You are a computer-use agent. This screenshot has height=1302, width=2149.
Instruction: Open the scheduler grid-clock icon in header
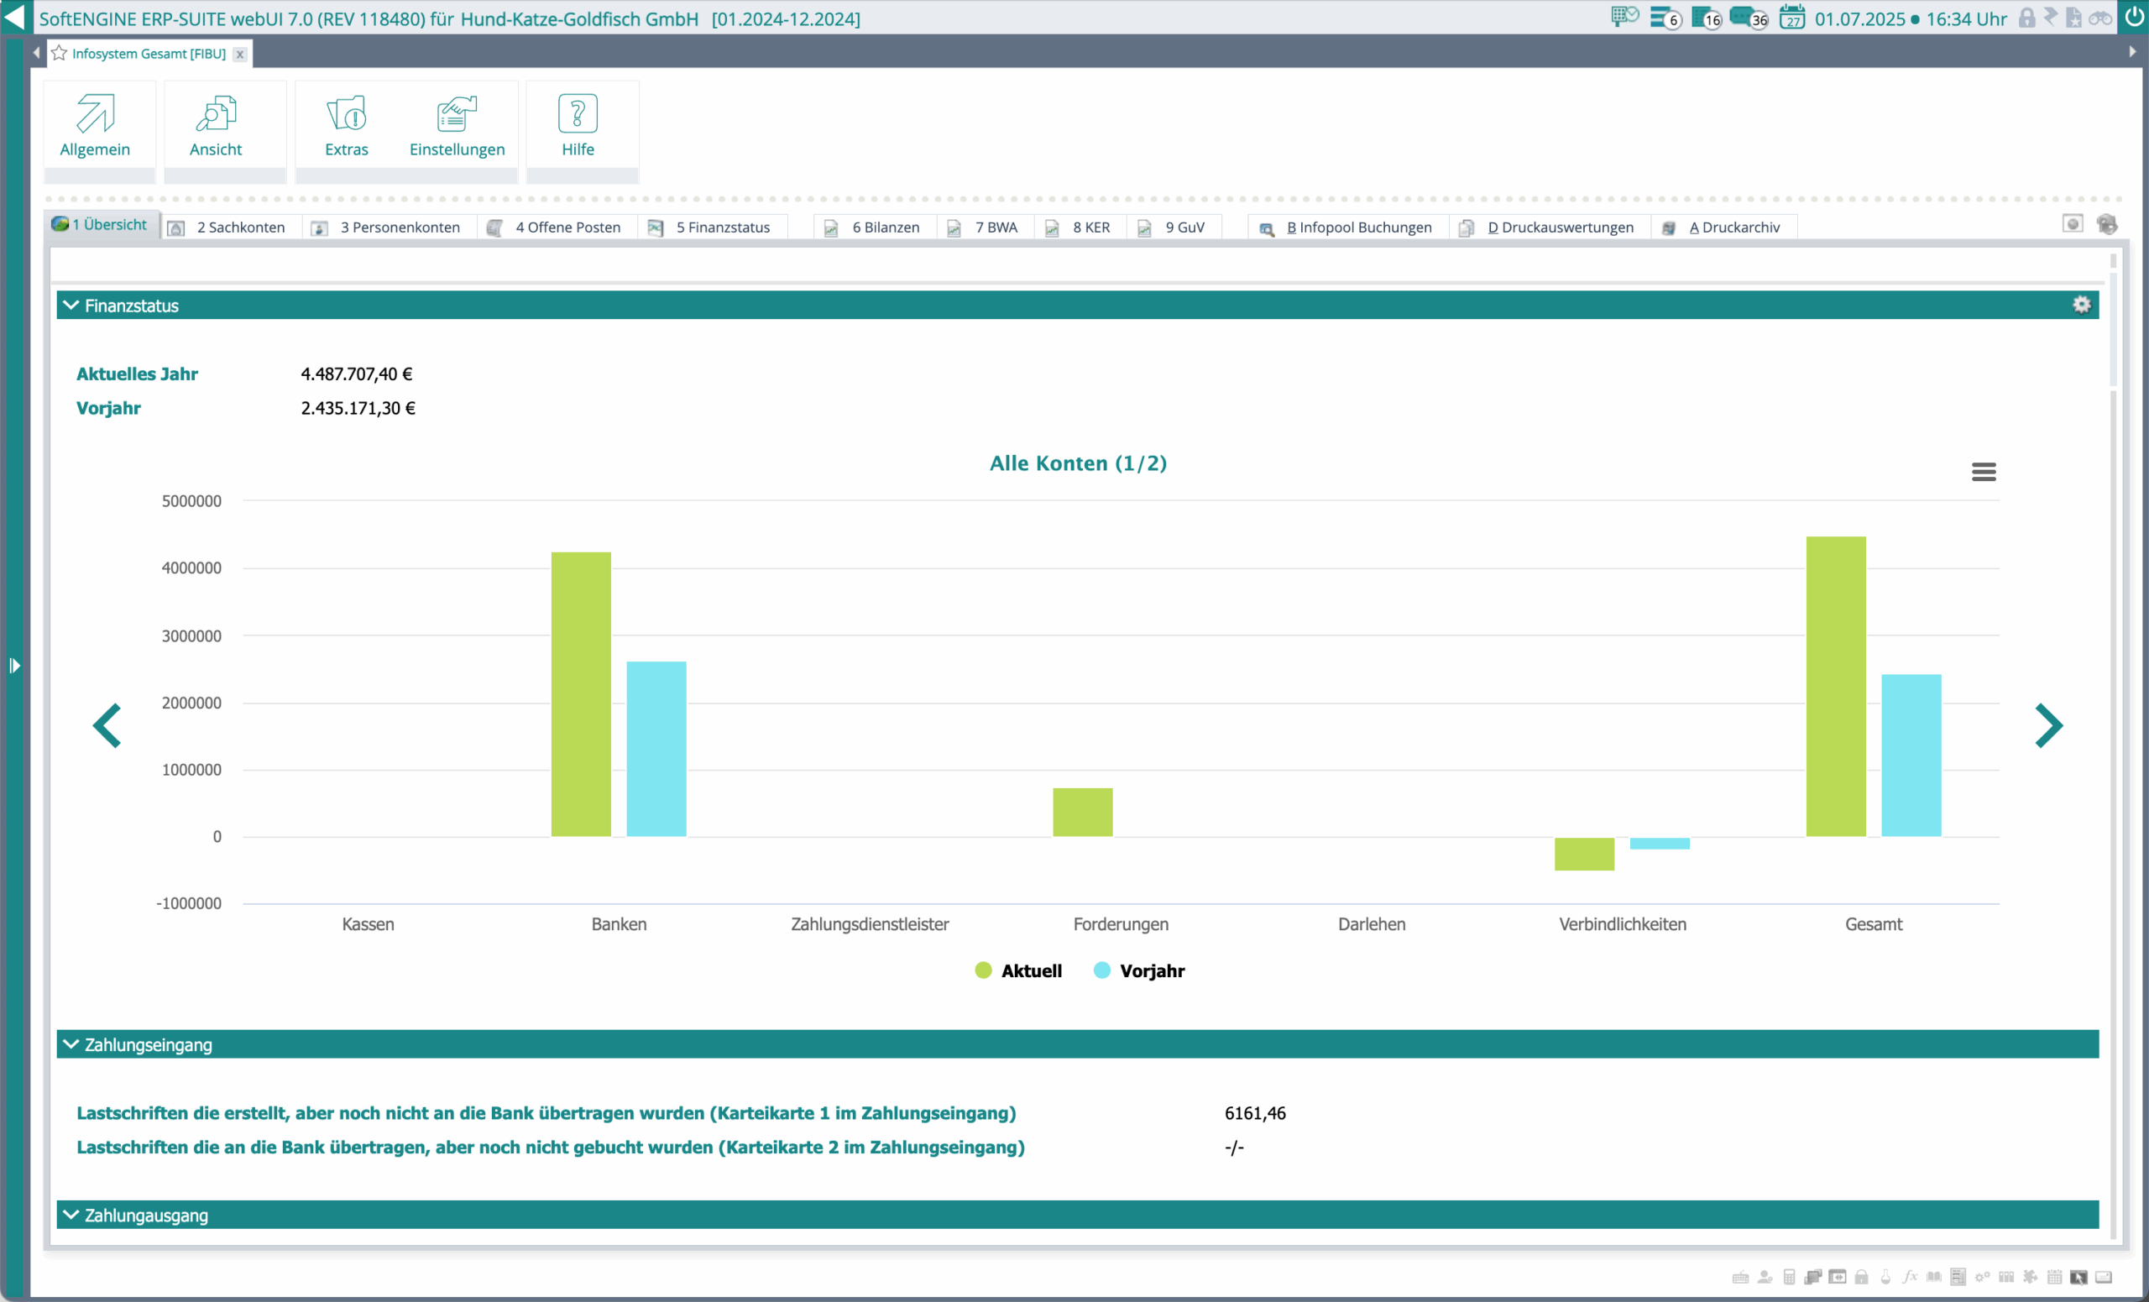1625,17
